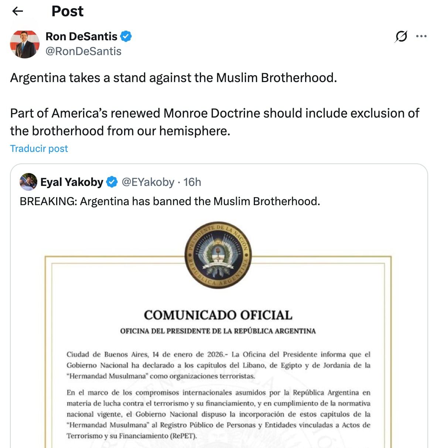This screenshot has width=430, height=448.
Task: Open Grok analysis for this post
Action: (402, 36)
